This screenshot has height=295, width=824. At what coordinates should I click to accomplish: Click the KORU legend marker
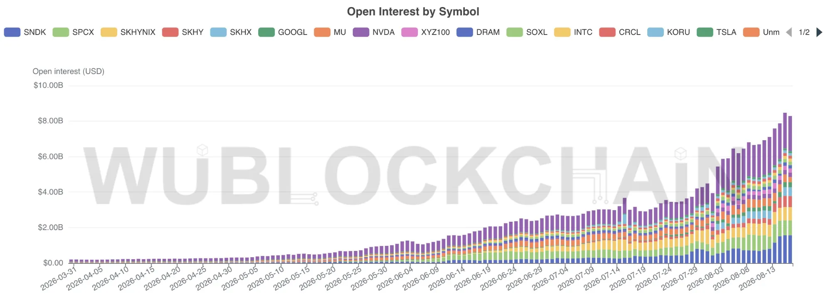tap(656, 32)
